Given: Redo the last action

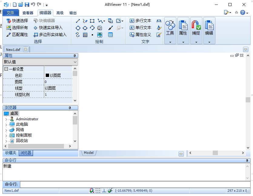Looking at the screenshot, I should 39,4.
